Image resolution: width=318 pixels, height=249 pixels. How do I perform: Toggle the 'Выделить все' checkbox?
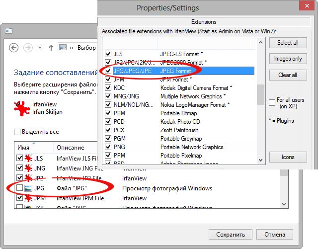point(17,132)
